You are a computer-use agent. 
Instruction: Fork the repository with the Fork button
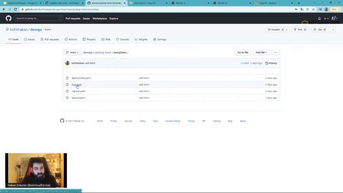click(x=300, y=29)
